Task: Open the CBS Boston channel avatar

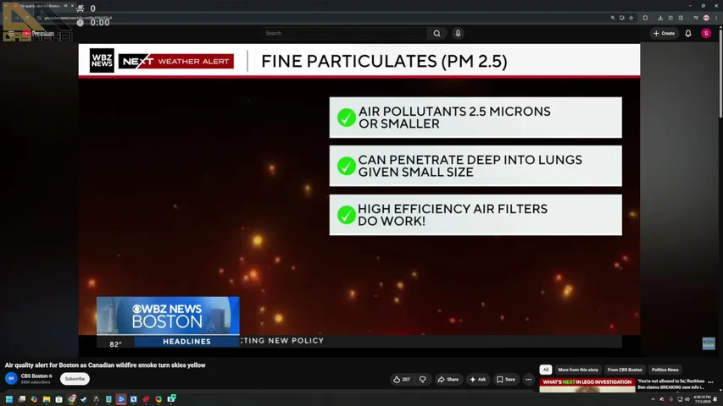Action: click(x=11, y=378)
